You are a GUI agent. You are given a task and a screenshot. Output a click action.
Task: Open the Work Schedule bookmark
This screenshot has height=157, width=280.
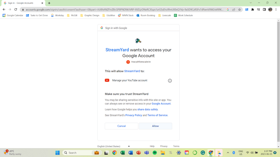[184, 15]
